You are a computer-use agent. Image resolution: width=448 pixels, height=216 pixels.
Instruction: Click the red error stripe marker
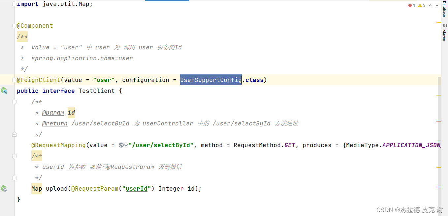439,121
